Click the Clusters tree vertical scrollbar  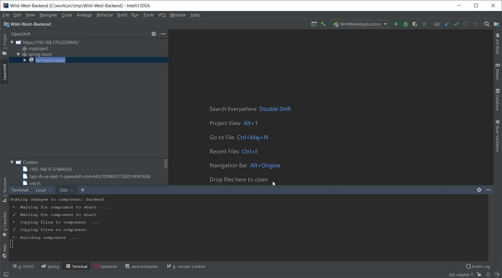166,164
